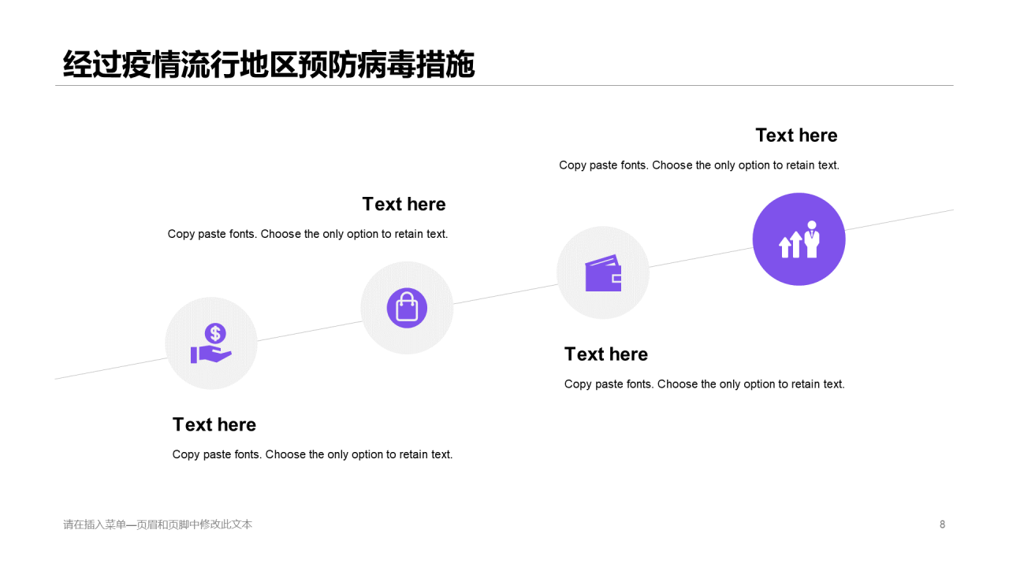Select the slide title 经过疫情流行地区预防病毒措施

(269, 65)
